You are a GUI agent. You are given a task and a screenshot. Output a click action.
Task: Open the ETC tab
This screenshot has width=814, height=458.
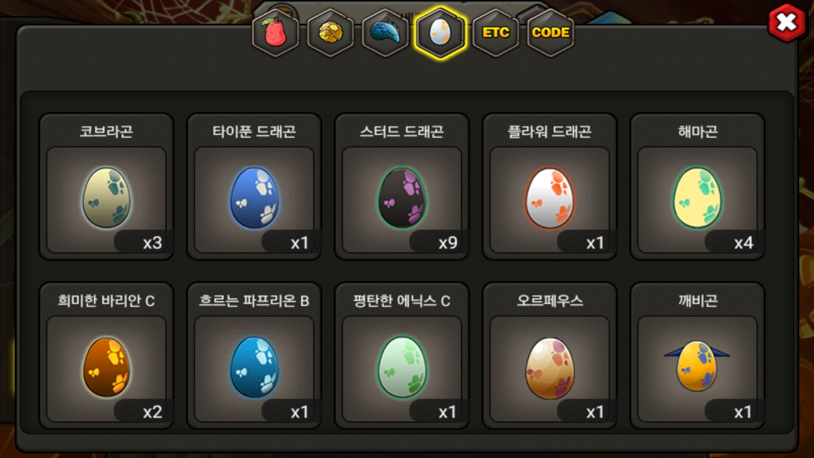pyautogui.click(x=496, y=33)
